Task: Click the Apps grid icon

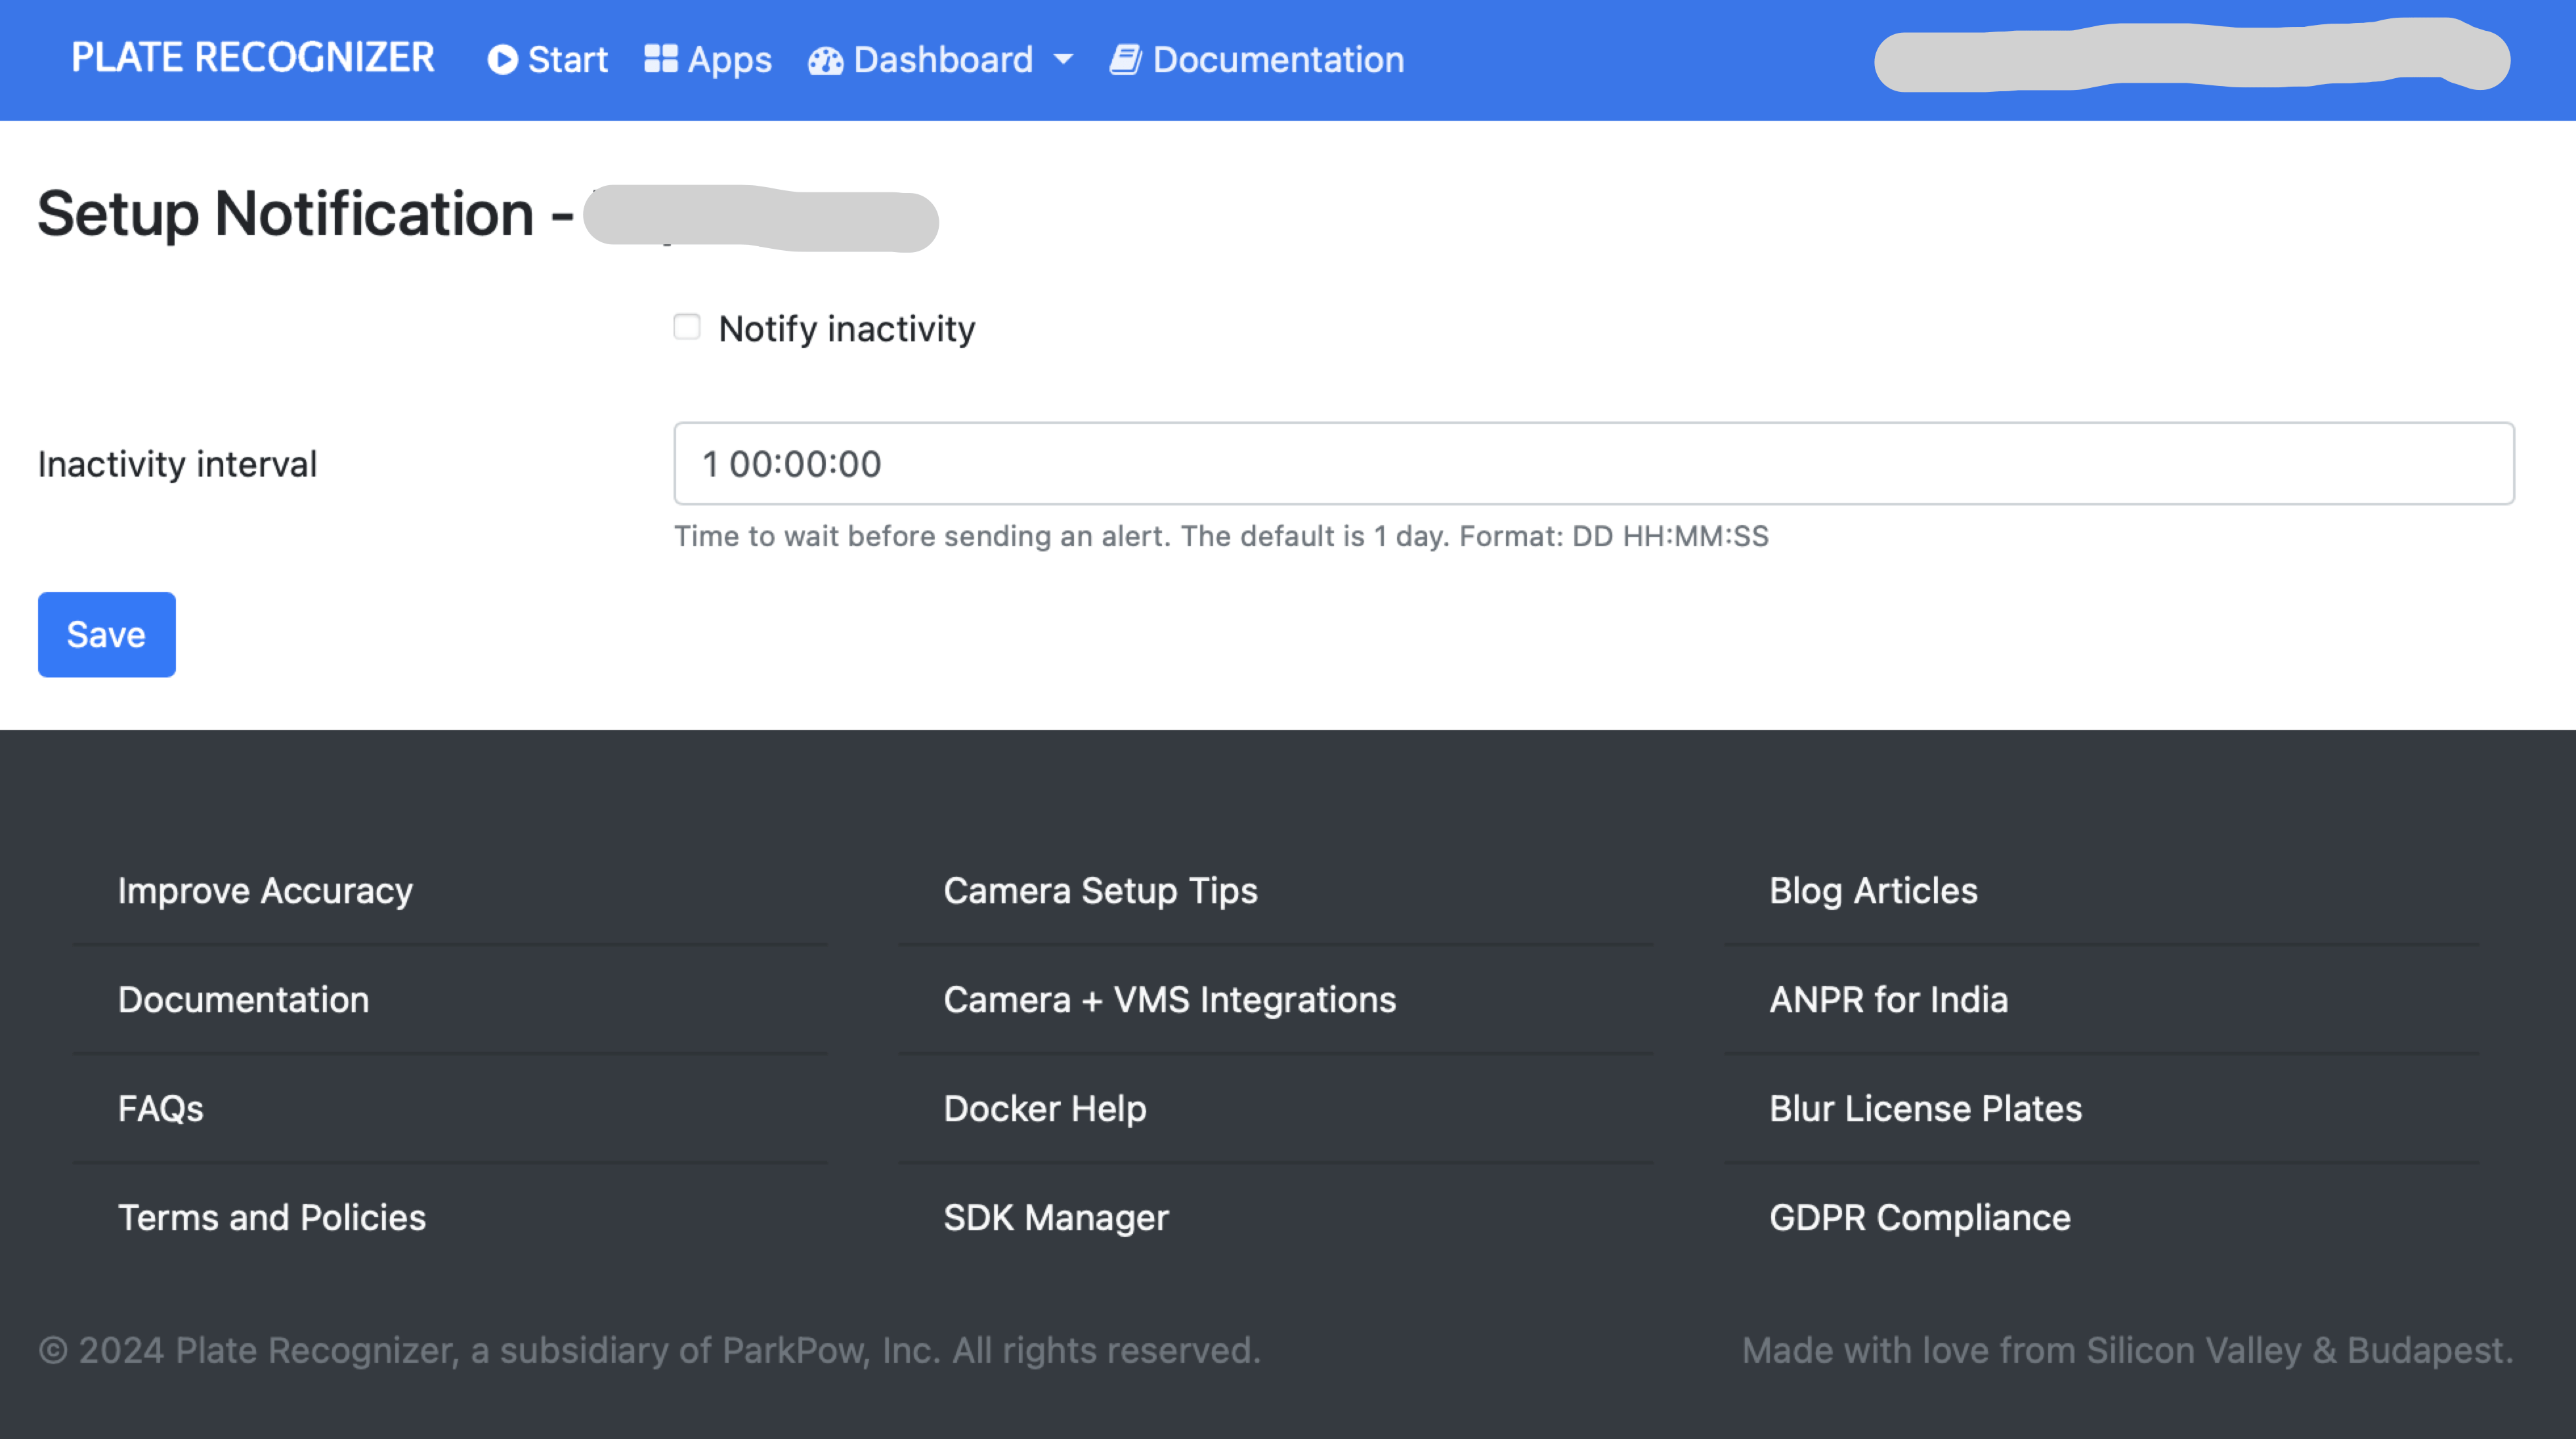Action: click(x=660, y=60)
